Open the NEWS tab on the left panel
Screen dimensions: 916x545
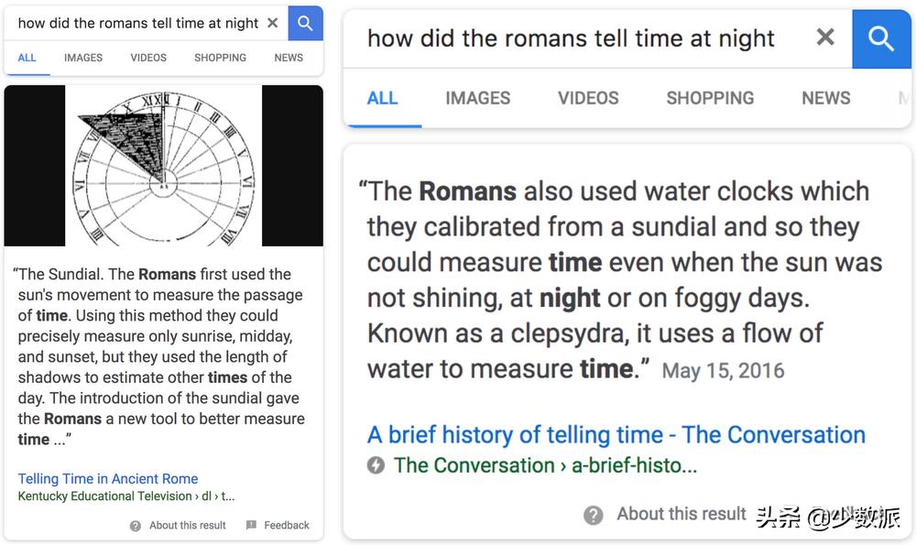[289, 57]
